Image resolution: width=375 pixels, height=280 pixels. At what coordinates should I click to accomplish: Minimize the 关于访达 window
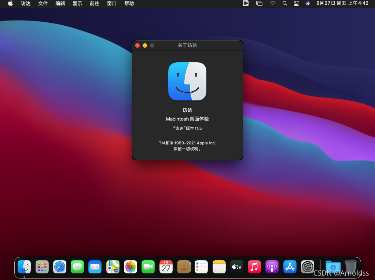click(x=145, y=45)
